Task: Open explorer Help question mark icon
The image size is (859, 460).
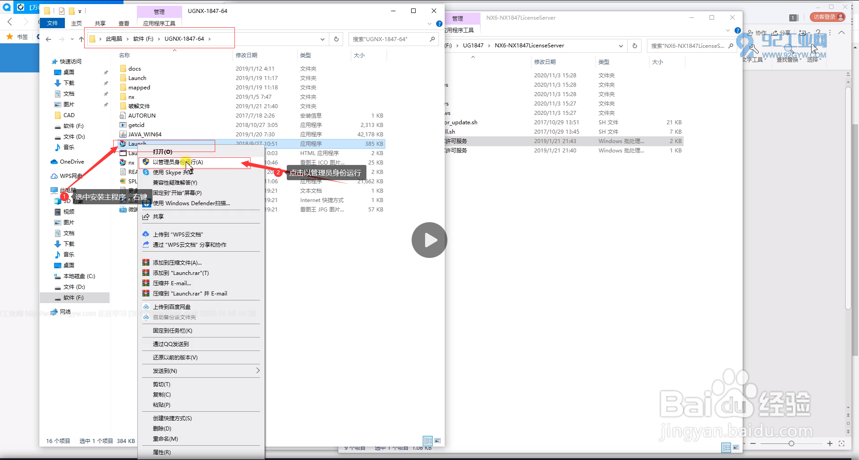Action: tap(439, 23)
